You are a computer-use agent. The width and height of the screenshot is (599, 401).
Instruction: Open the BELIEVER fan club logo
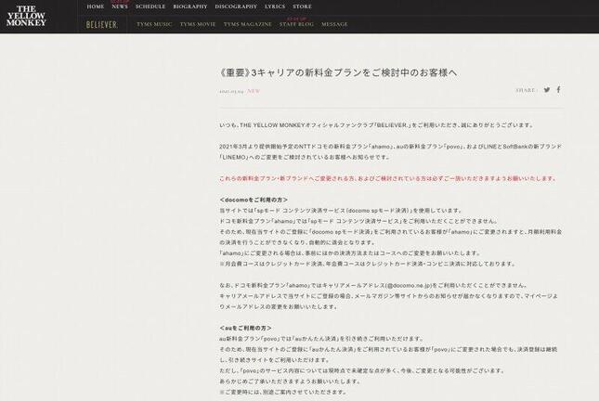101,24
